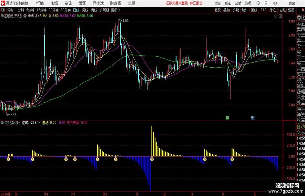Open the 版面 menu
This screenshot has width=305, height=196.
coord(228,3)
